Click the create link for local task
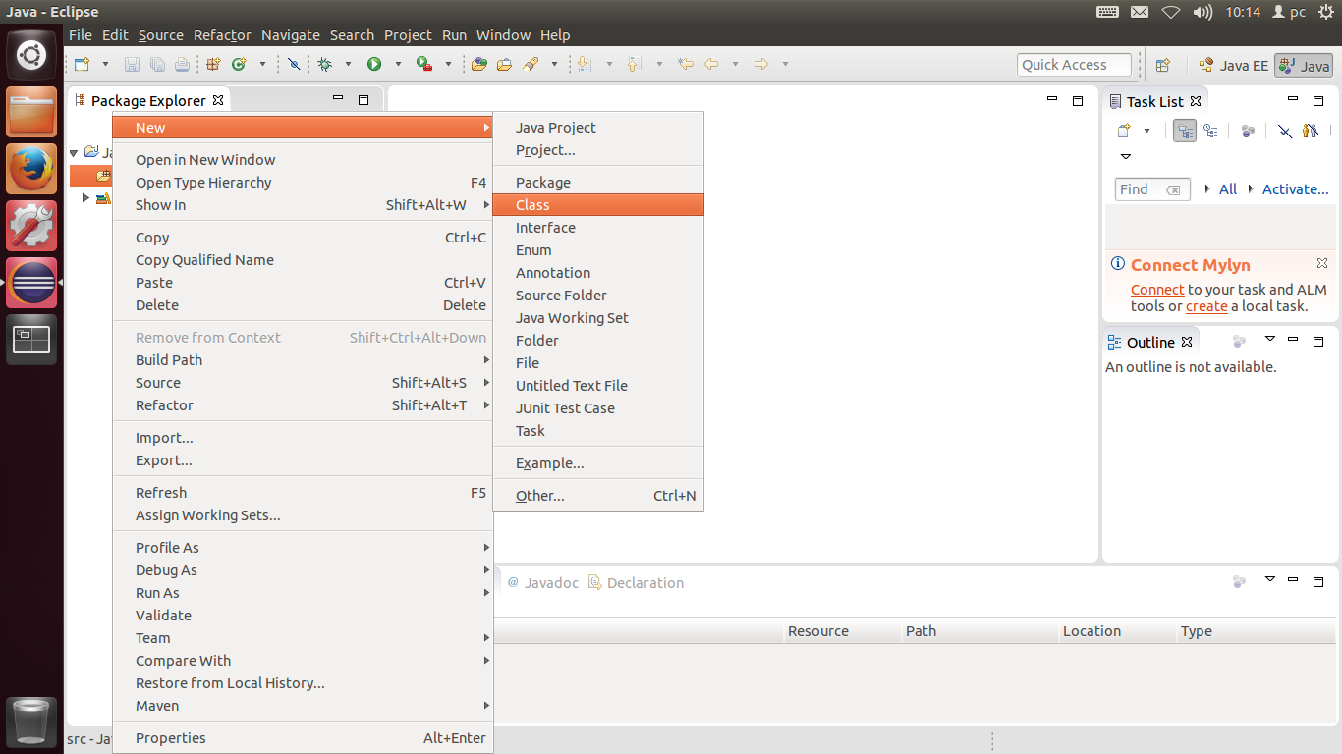The image size is (1342, 754). (x=1206, y=306)
